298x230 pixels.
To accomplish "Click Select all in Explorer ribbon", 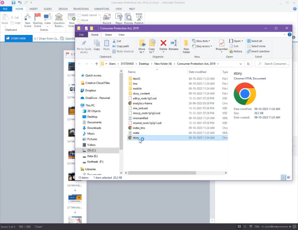I will click(254, 41).
